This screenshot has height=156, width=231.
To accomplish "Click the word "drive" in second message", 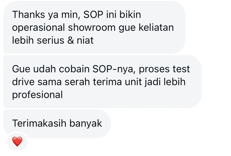I will tap(23, 82).
